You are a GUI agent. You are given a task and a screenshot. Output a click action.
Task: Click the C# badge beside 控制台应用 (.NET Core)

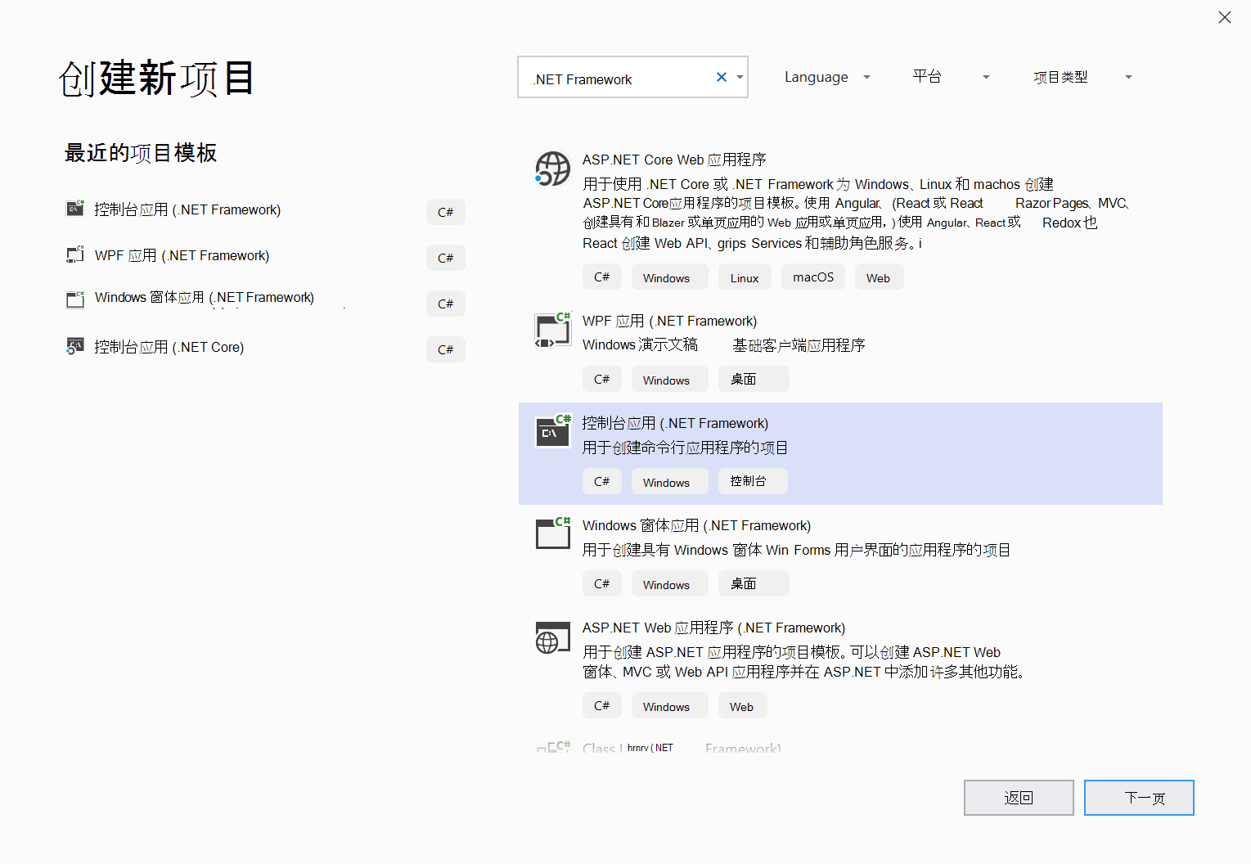point(446,349)
